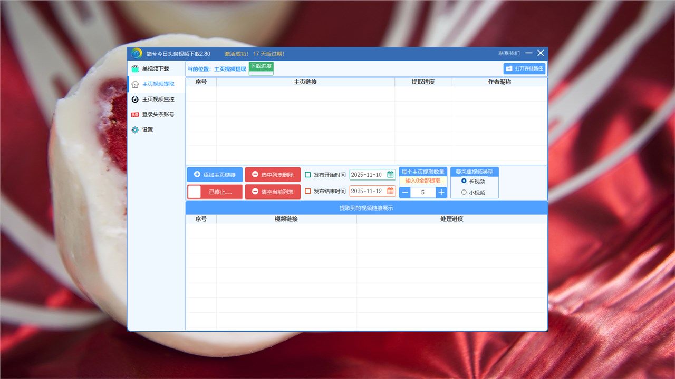Image resolution: width=675 pixels, height=379 pixels.
Task: Enable the 发布开始时间 checkbox
Action: [308, 175]
